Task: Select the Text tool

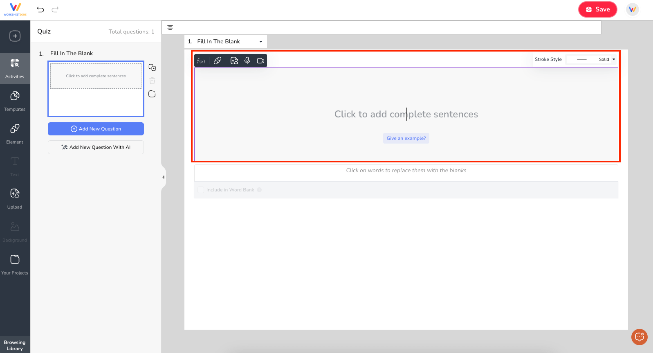Action: [15, 166]
